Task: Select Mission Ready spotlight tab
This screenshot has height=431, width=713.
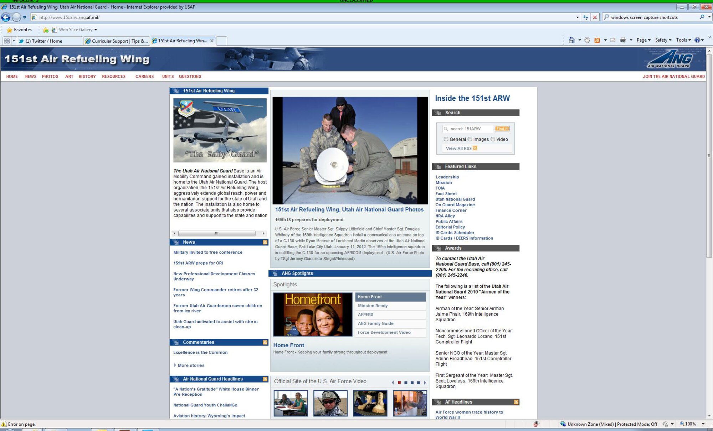Action: (390, 306)
